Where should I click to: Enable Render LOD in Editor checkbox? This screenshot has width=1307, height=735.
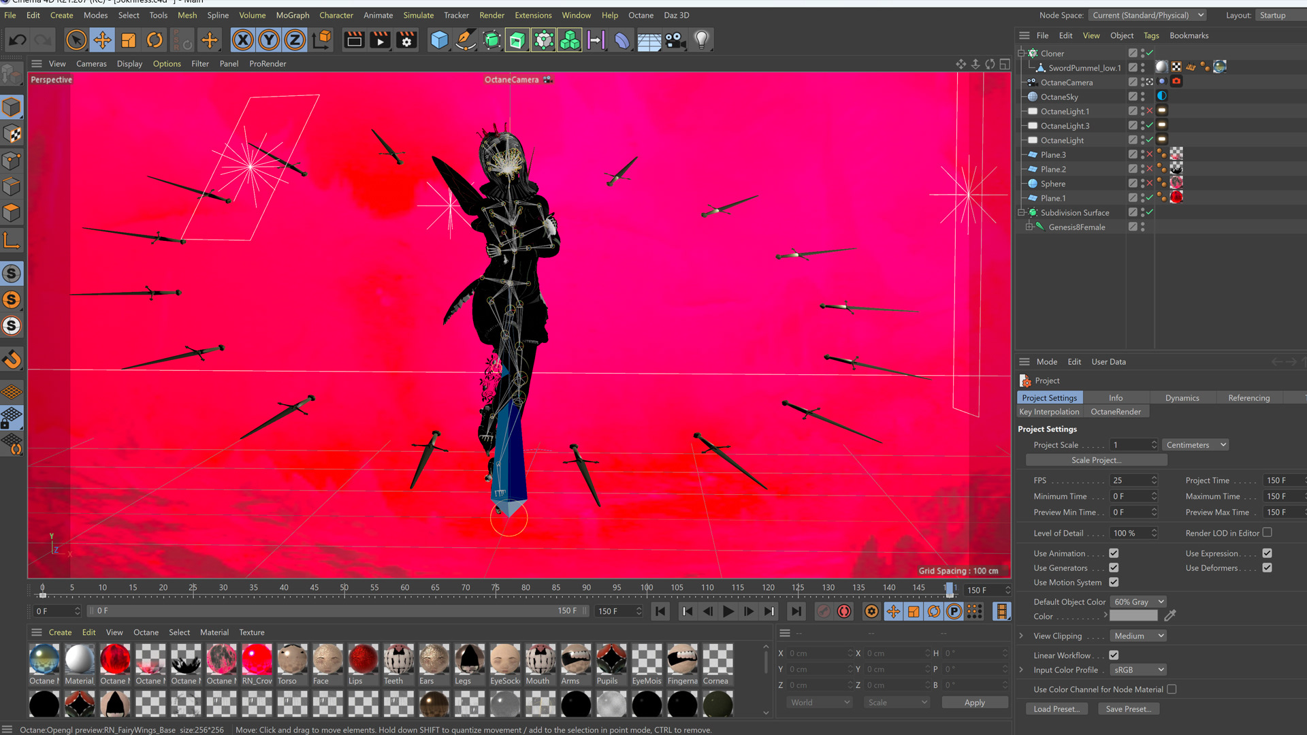coord(1267,533)
